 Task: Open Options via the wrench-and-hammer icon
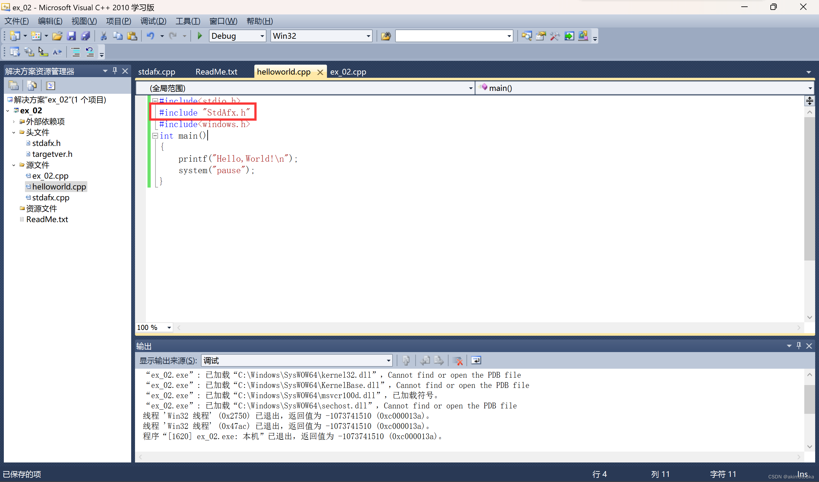555,36
